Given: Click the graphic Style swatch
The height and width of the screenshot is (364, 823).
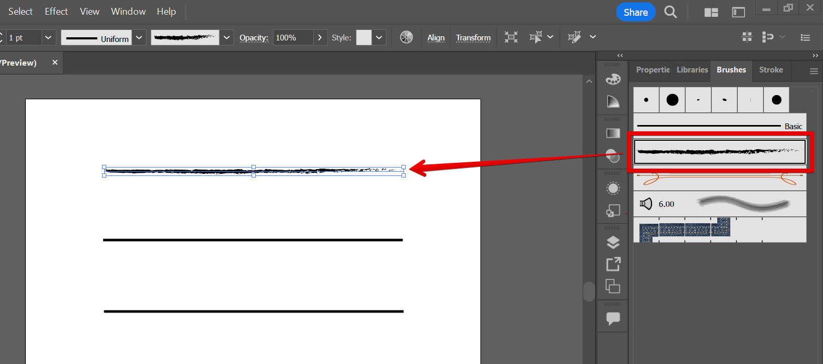Looking at the screenshot, I should [x=364, y=37].
